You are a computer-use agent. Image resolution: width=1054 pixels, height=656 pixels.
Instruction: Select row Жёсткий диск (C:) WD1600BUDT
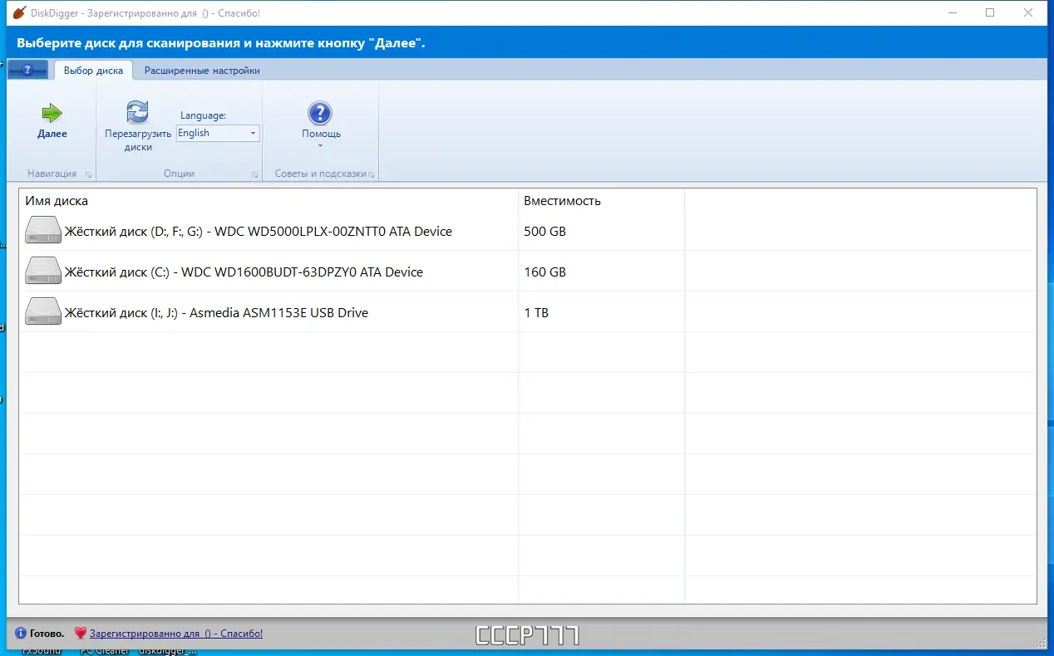[x=527, y=272]
